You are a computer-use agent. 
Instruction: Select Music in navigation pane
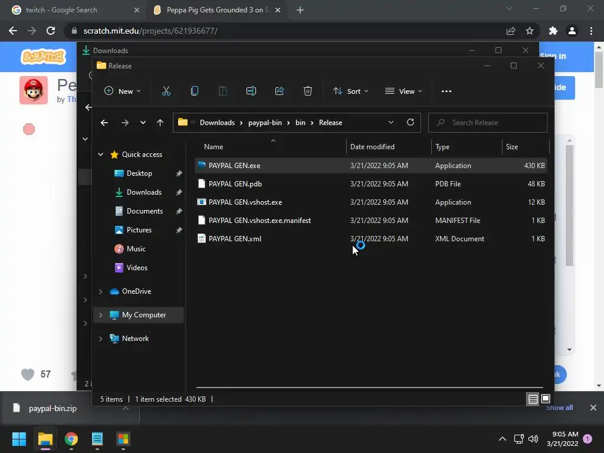pos(136,249)
